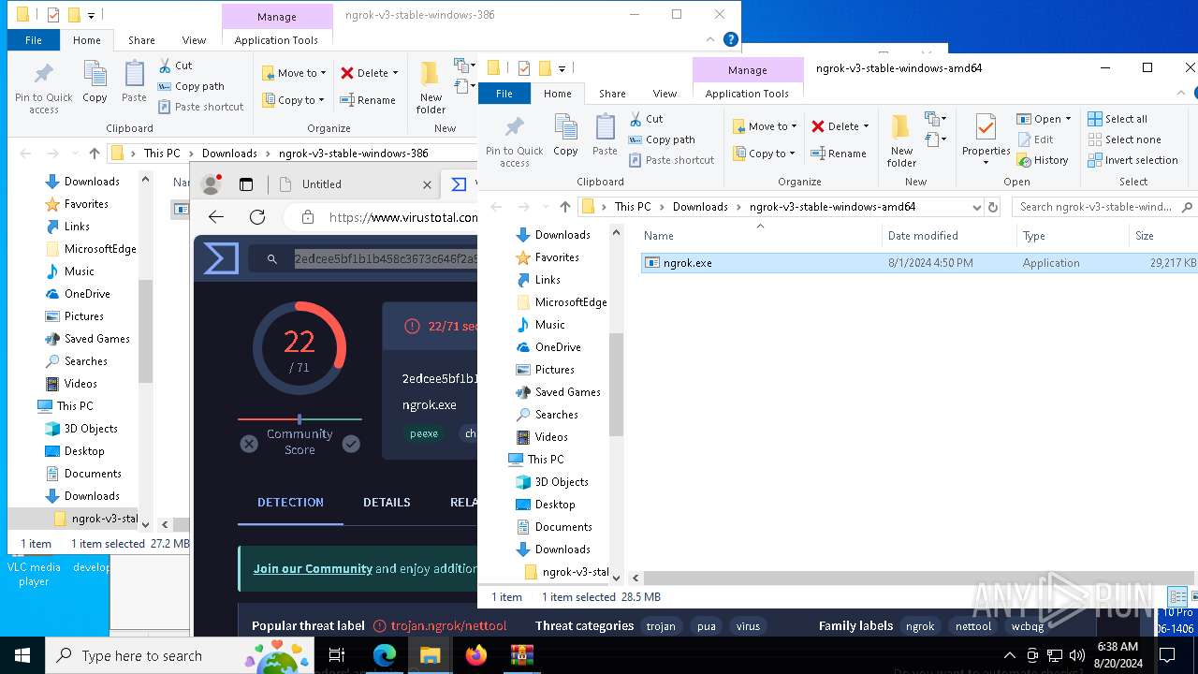The width and height of the screenshot is (1198, 674).
Task: Open View tab in 386 window
Action: pos(194,40)
